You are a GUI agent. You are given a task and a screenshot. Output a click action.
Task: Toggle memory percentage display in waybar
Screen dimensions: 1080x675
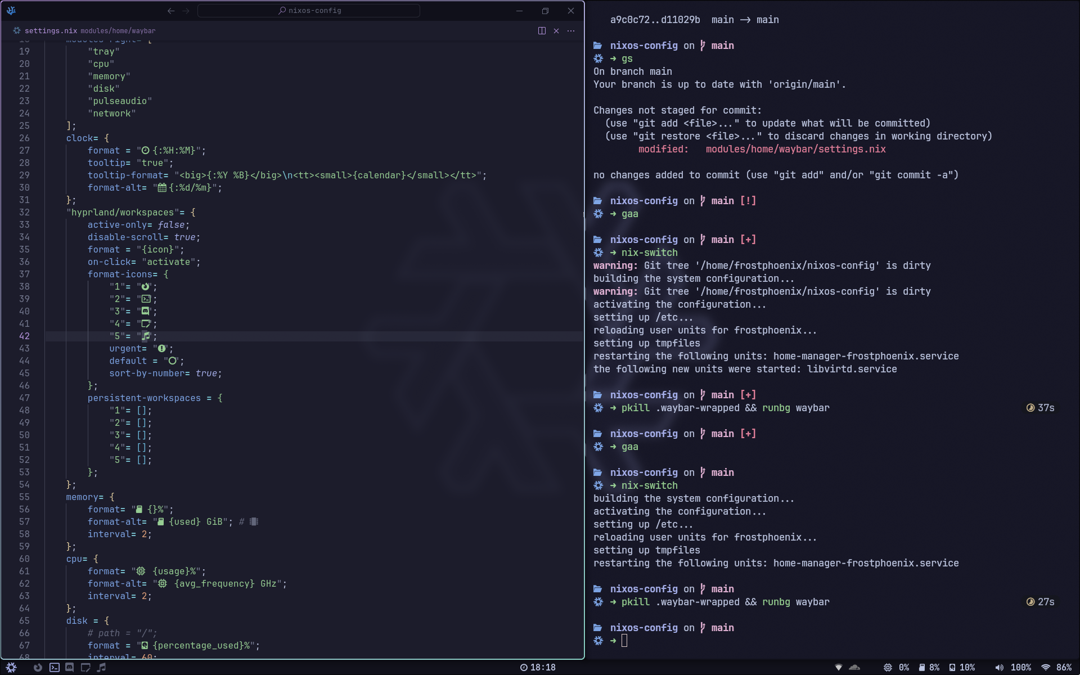click(x=929, y=667)
